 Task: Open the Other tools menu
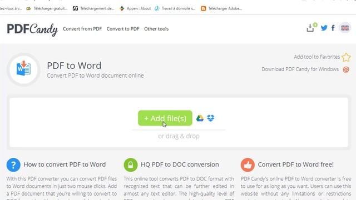[x=156, y=29]
